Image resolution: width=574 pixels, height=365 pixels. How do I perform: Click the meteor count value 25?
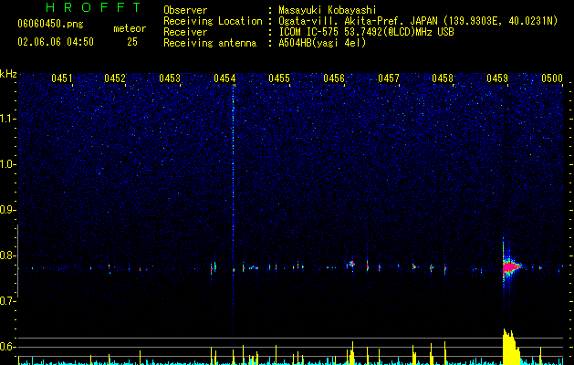tap(132, 42)
